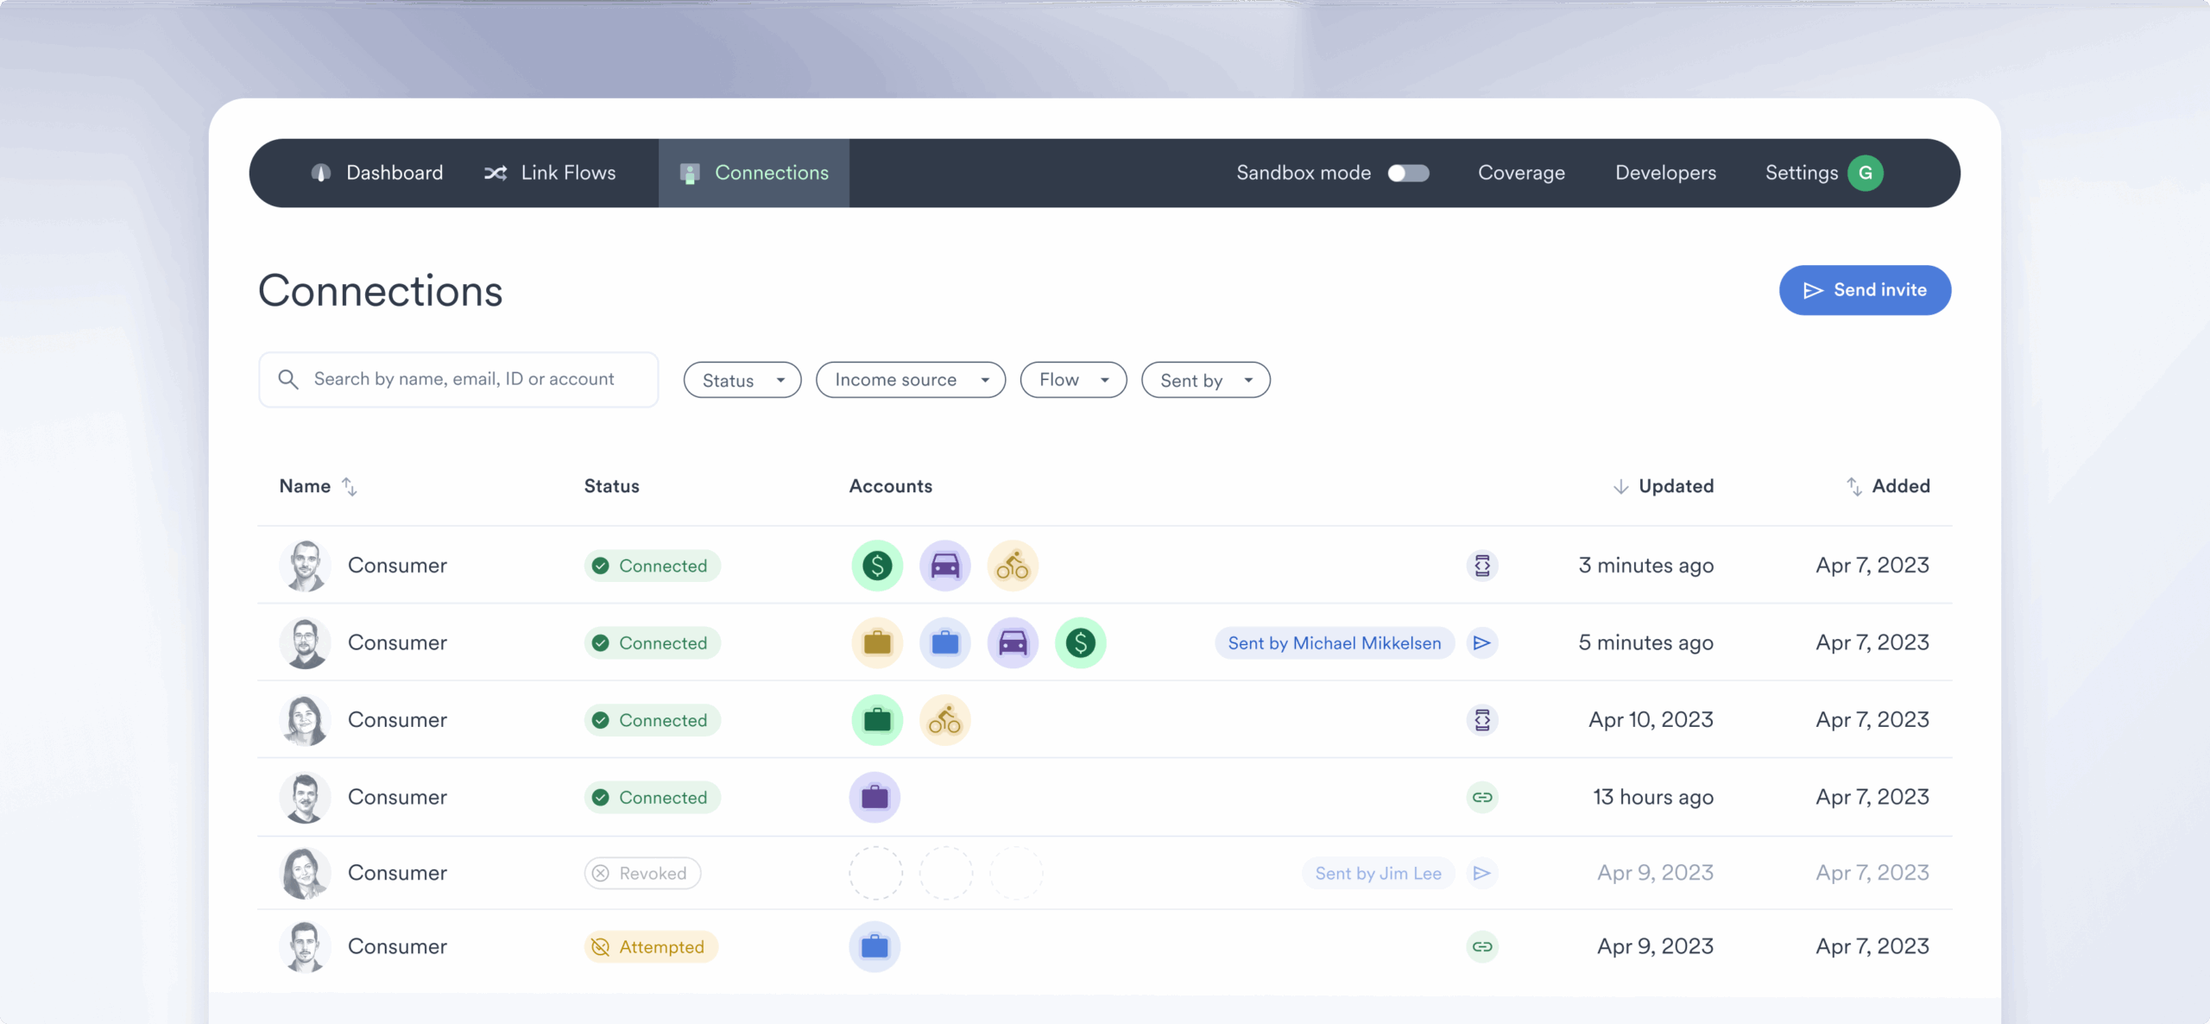Screen dimensions: 2210x1024
Task: Click the Status column header
Action: (x=612, y=486)
